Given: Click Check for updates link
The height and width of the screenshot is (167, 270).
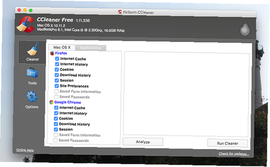Looking at the screenshot, I should click(x=234, y=154).
